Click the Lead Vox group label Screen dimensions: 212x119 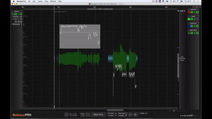[x=193, y=10]
